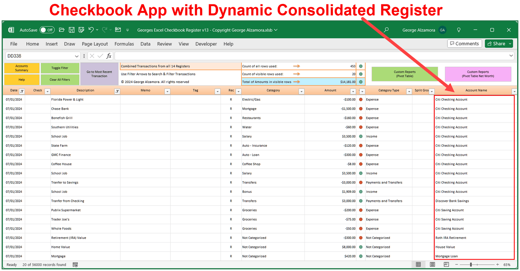Screen dimensions: 520x271
Task: Click the lightbulb icon in title bar
Action: coord(459,30)
